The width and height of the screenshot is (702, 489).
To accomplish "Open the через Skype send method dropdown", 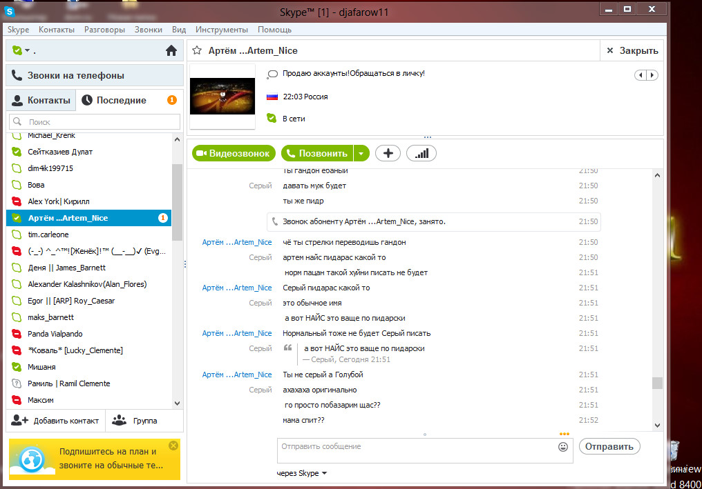I will [x=301, y=473].
